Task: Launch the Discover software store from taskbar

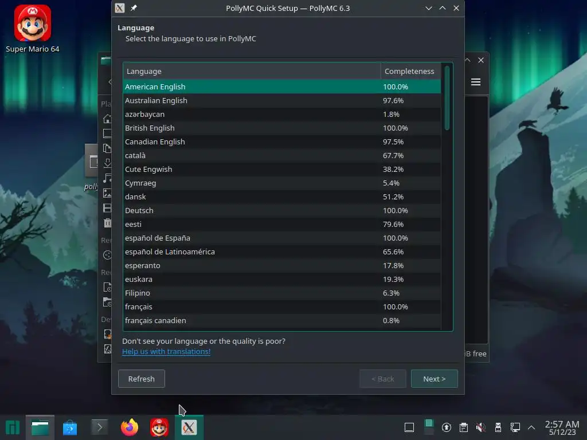Action: click(69, 427)
